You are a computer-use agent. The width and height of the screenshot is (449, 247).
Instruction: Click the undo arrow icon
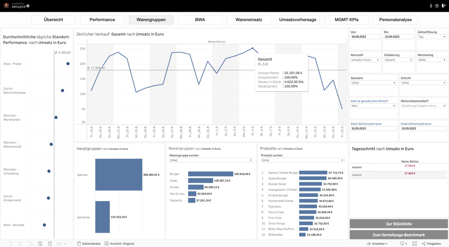[11, 243]
